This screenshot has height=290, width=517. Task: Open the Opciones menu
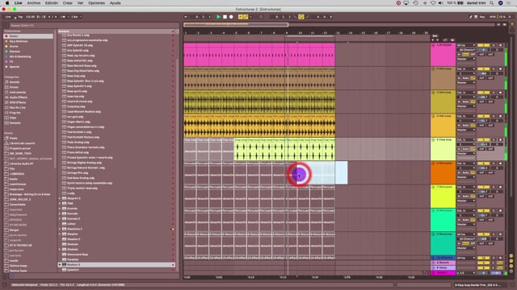96,3
